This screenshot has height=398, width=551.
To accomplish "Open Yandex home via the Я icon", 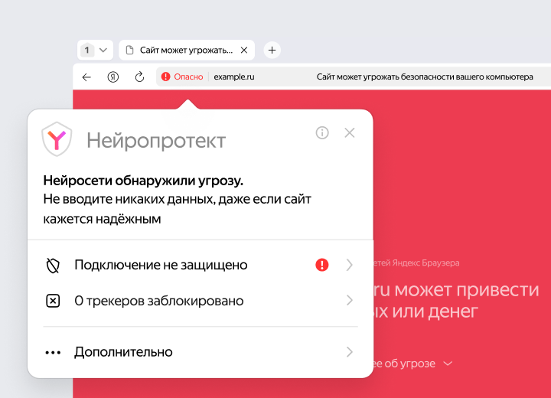I will click(112, 77).
